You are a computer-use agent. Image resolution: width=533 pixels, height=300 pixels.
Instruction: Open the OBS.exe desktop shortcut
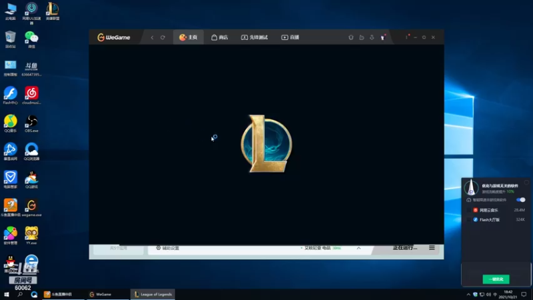(31, 124)
